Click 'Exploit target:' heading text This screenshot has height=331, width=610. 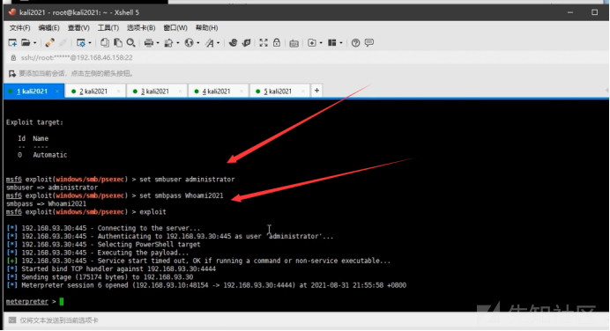34,122
